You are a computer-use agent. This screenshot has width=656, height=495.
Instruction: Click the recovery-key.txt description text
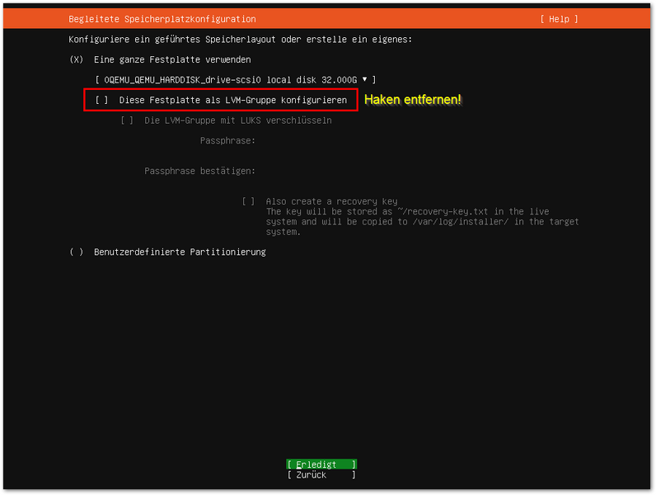point(422,222)
